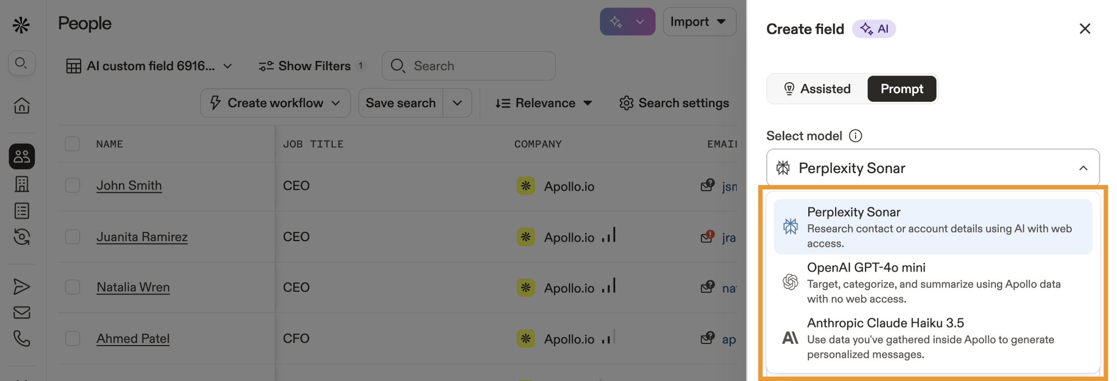Image resolution: width=1117 pixels, height=381 pixels.
Task: Open Companies via the building icon
Action: (x=22, y=184)
